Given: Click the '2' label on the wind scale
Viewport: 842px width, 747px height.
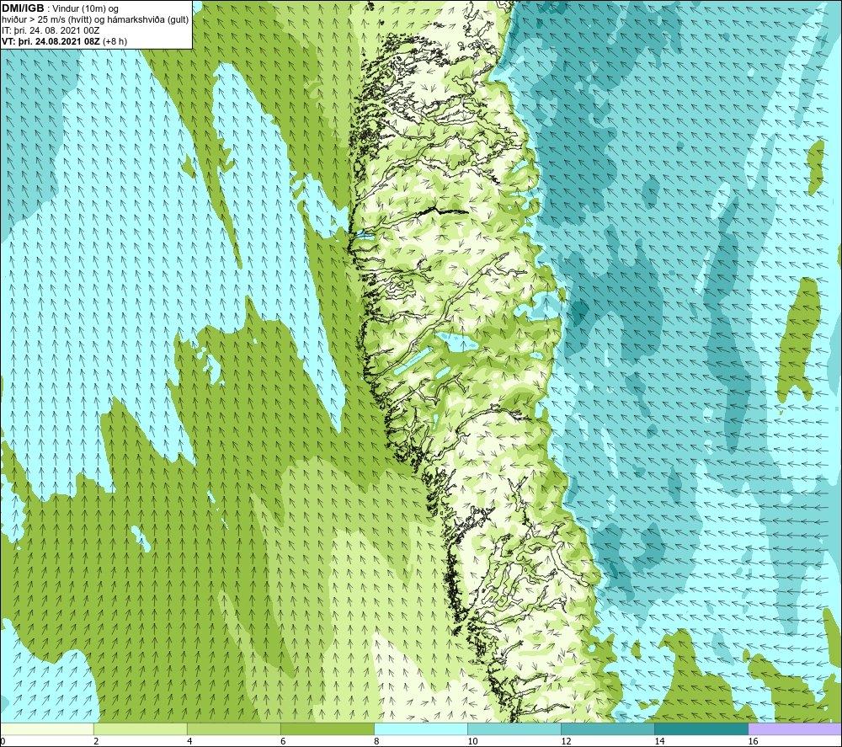Looking at the screenshot, I should click(96, 741).
